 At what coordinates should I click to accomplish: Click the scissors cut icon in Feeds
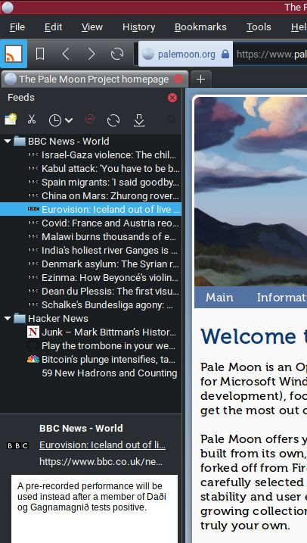pyautogui.click(x=32, y=120)
